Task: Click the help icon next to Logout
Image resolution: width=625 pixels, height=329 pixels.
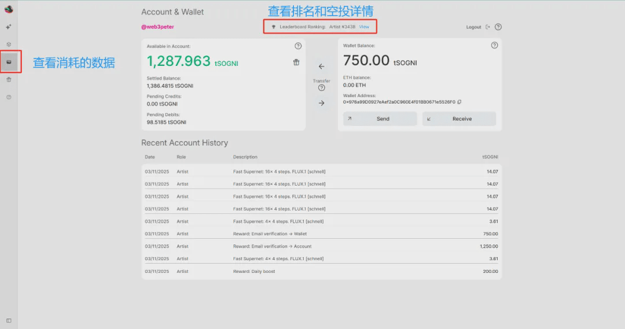Action: tap(498, 27)
